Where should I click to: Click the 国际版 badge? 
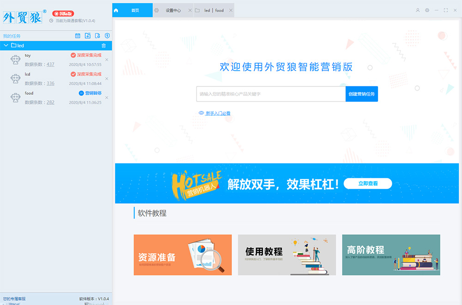[x=63, y=13]
